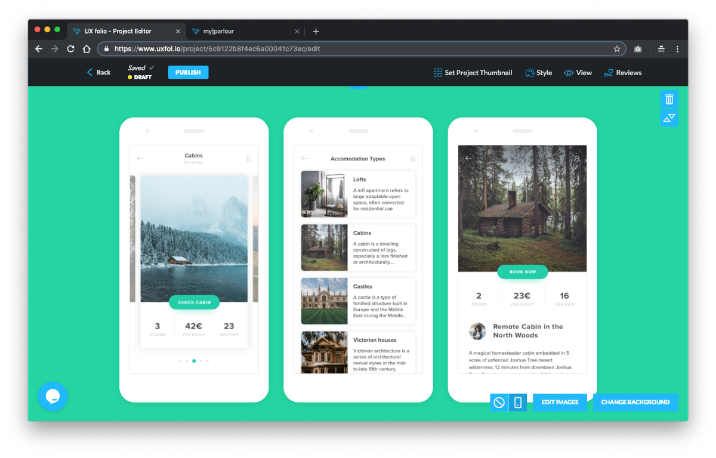This screenshot has height=458, width=716.
Task: Click the "Castles" title text
Action: pyautogui.click(x=363, y=286)
